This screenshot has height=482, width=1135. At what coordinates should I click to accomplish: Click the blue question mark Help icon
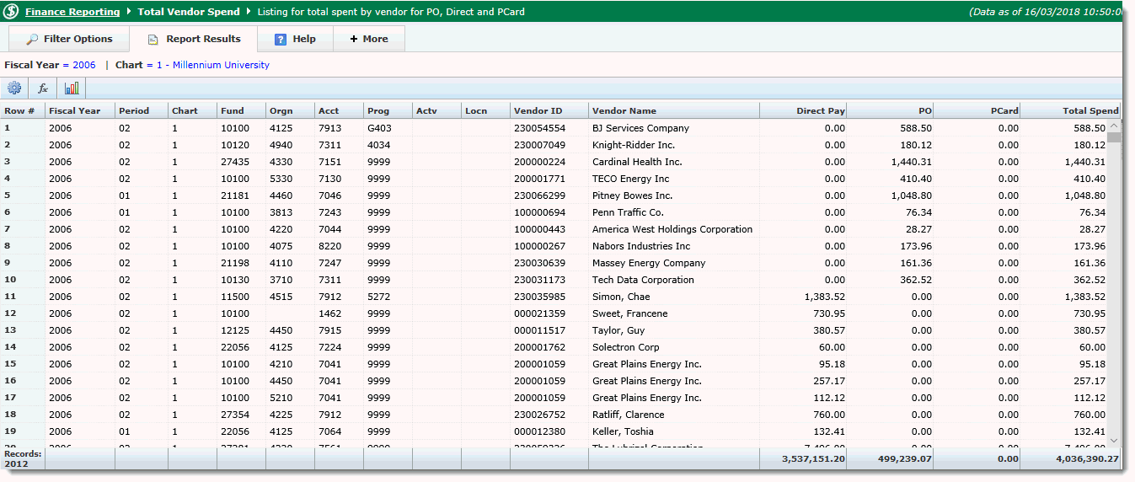(x=281, y=40)
